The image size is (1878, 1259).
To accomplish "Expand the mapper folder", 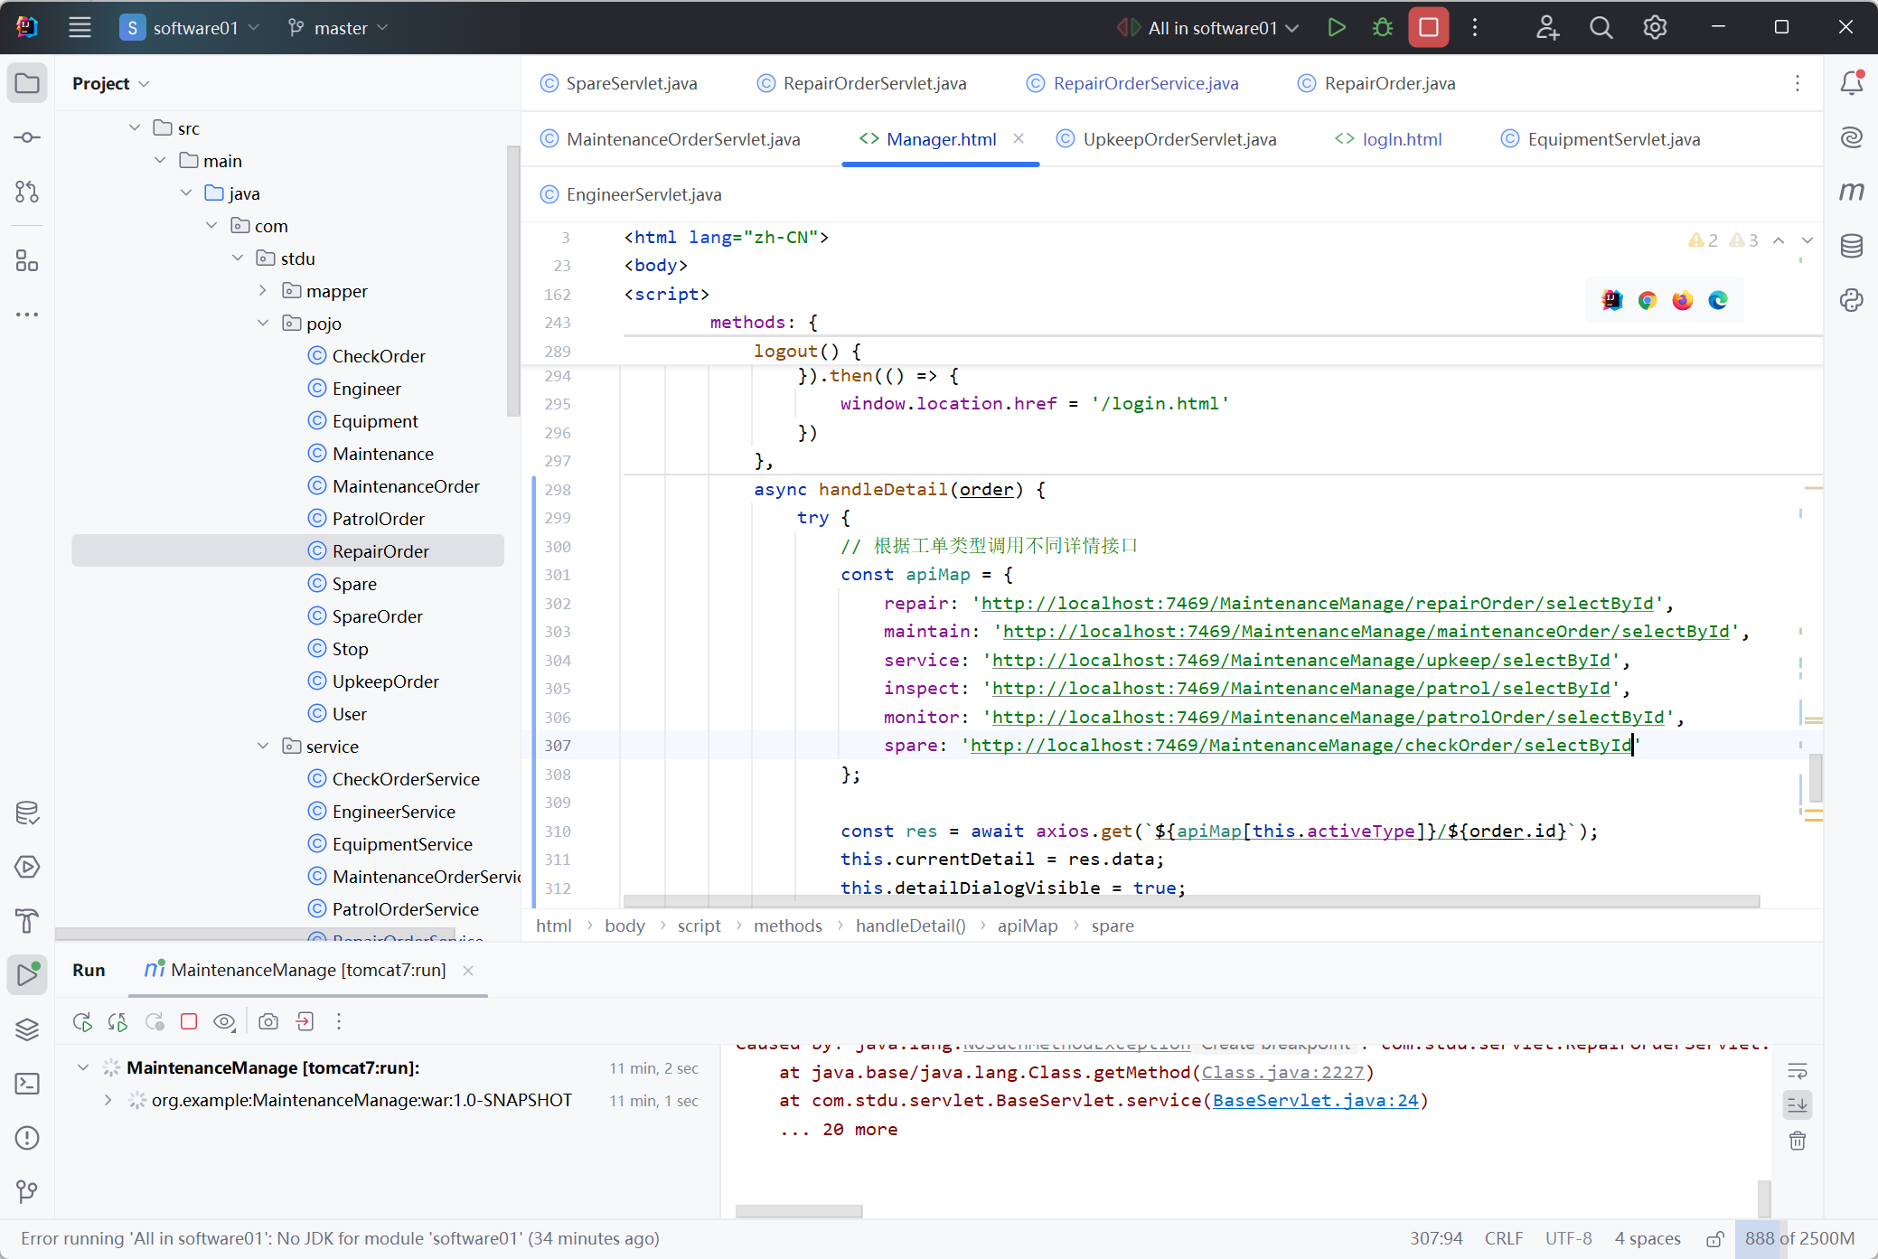I will click(x=263, y=291).
